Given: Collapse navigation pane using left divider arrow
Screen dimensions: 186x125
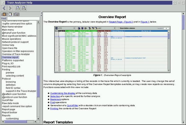Looking at the screenshot, I should click(x=41, y=13).
